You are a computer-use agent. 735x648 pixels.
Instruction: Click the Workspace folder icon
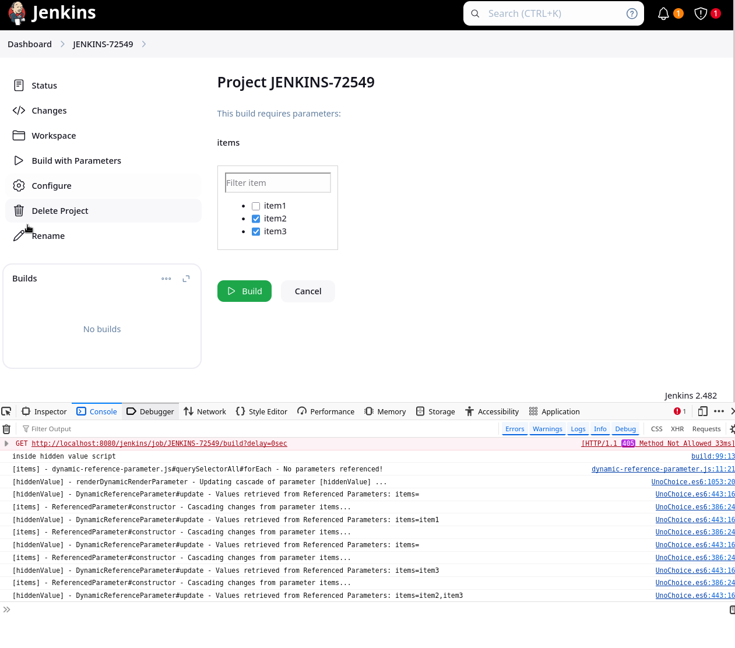pyautogui.click(x=19, y=135)
